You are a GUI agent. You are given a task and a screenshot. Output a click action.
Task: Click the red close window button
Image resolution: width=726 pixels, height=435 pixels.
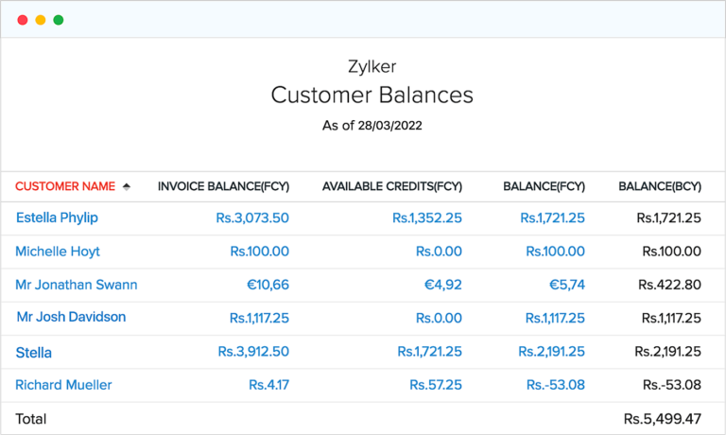pyautogui.click(x=22, y=20)
